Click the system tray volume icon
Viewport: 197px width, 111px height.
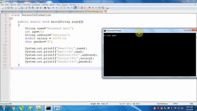click(x=182, y=108)
